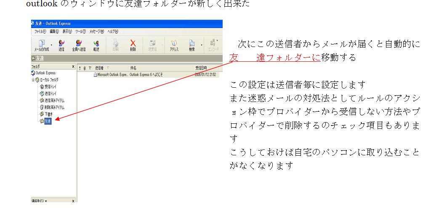The height and width of the screenshot is (217, 439).
Task: Sort messages by 送信者 column header
Action: click(111, 68)
